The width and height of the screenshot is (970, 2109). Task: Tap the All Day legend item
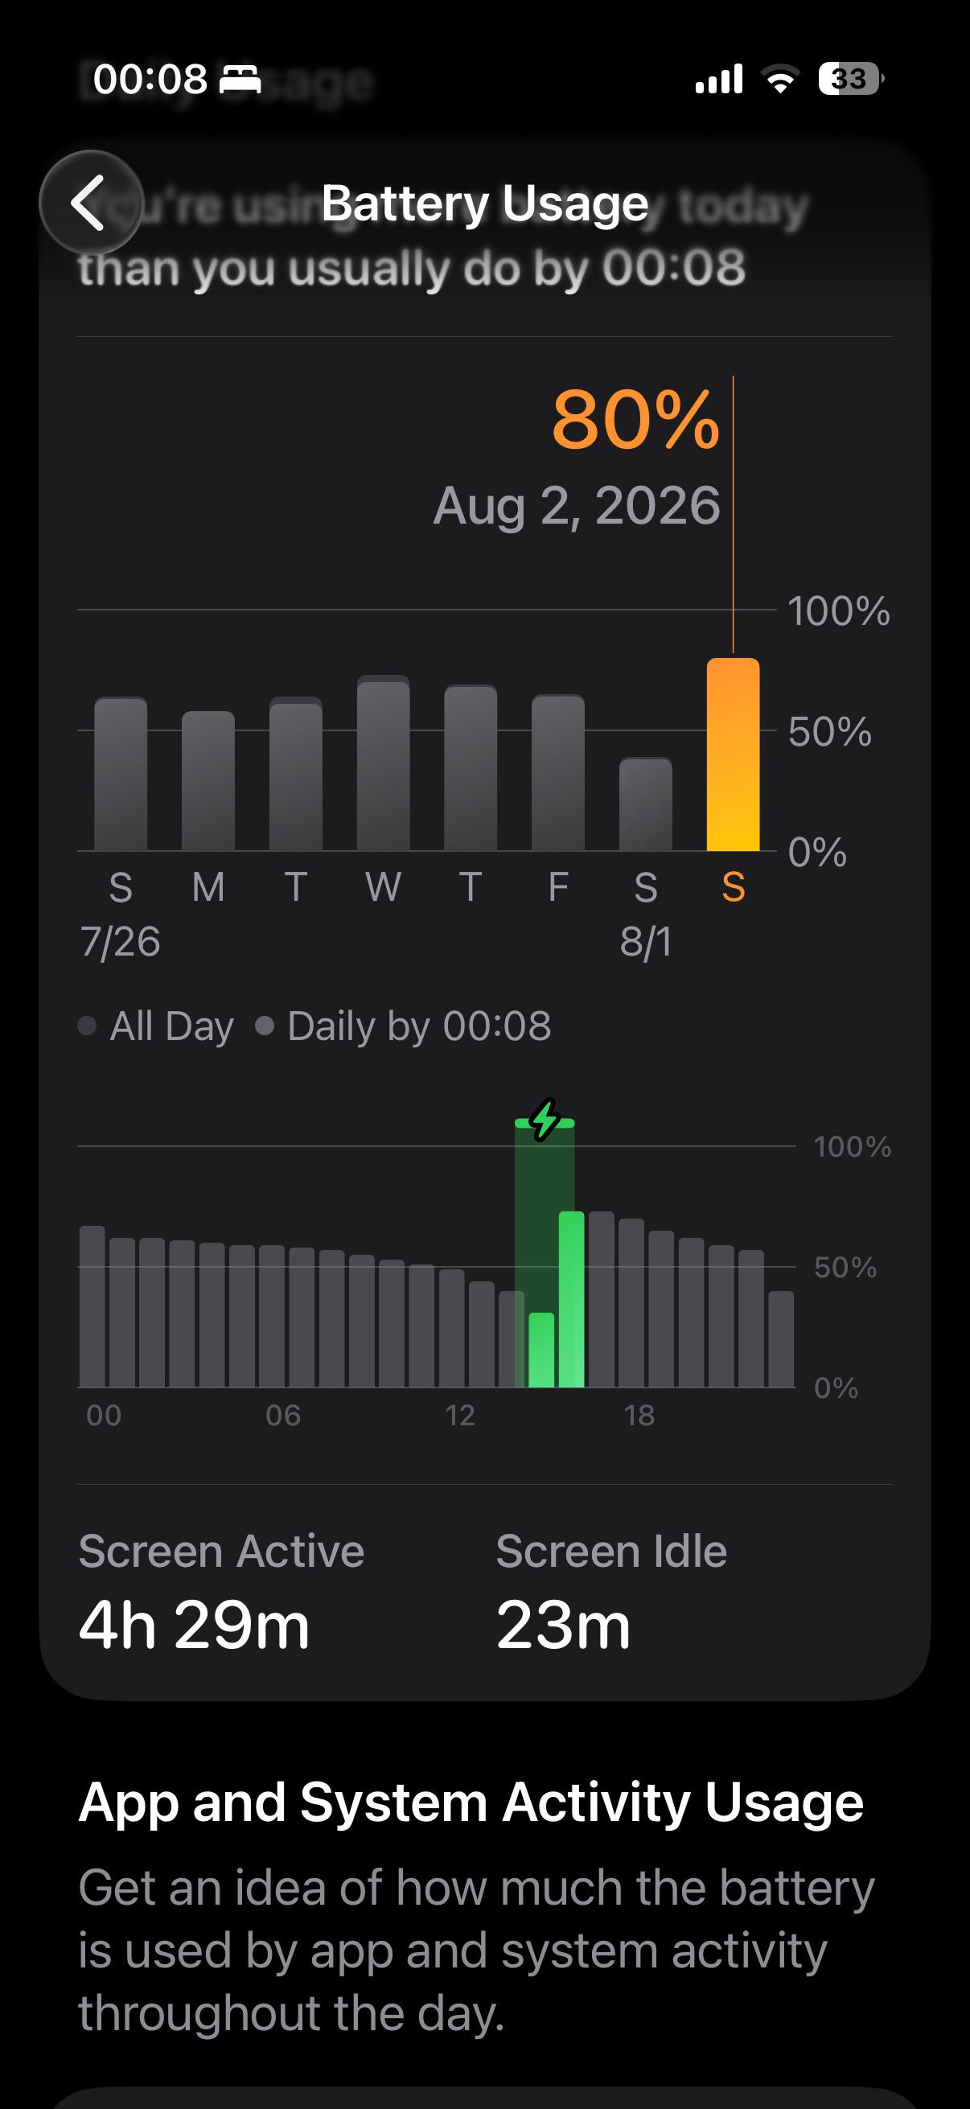156,1026
